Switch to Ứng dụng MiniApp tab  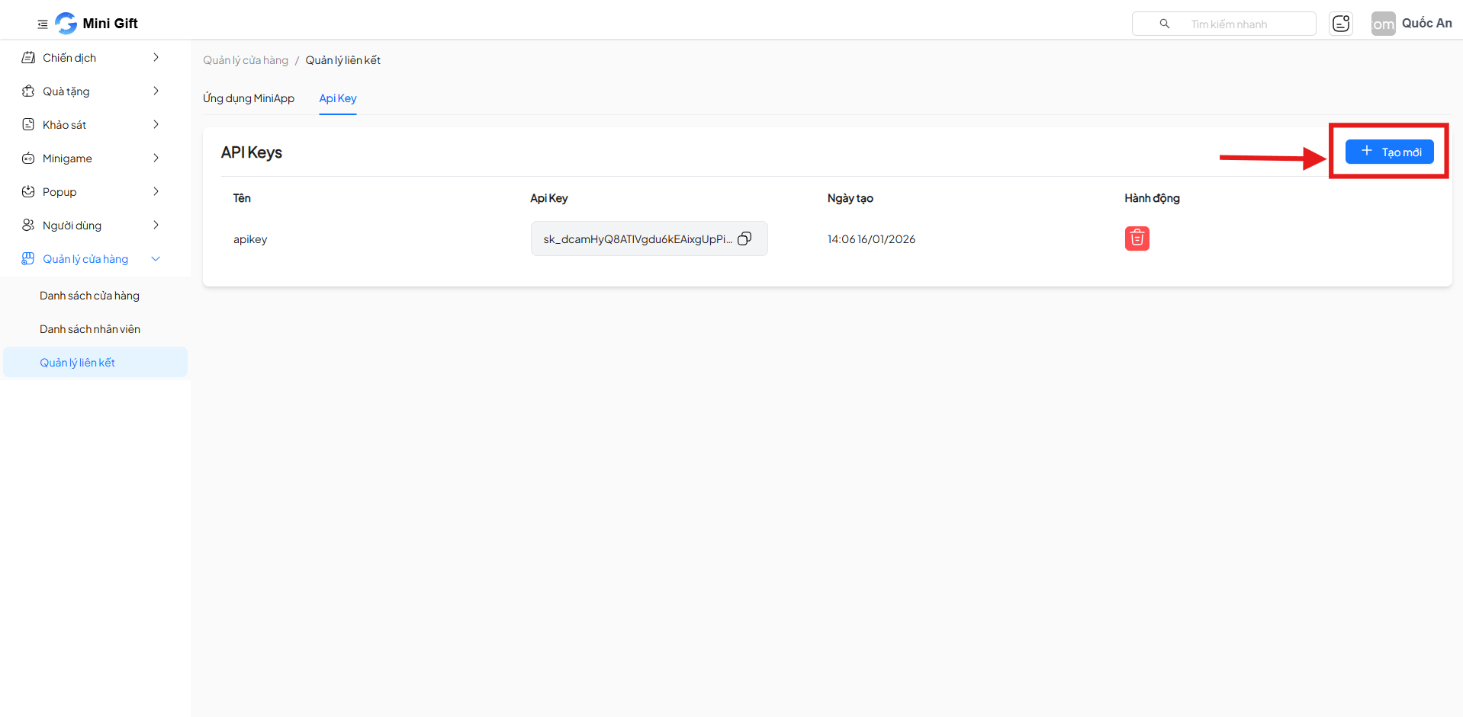point(249,98)
